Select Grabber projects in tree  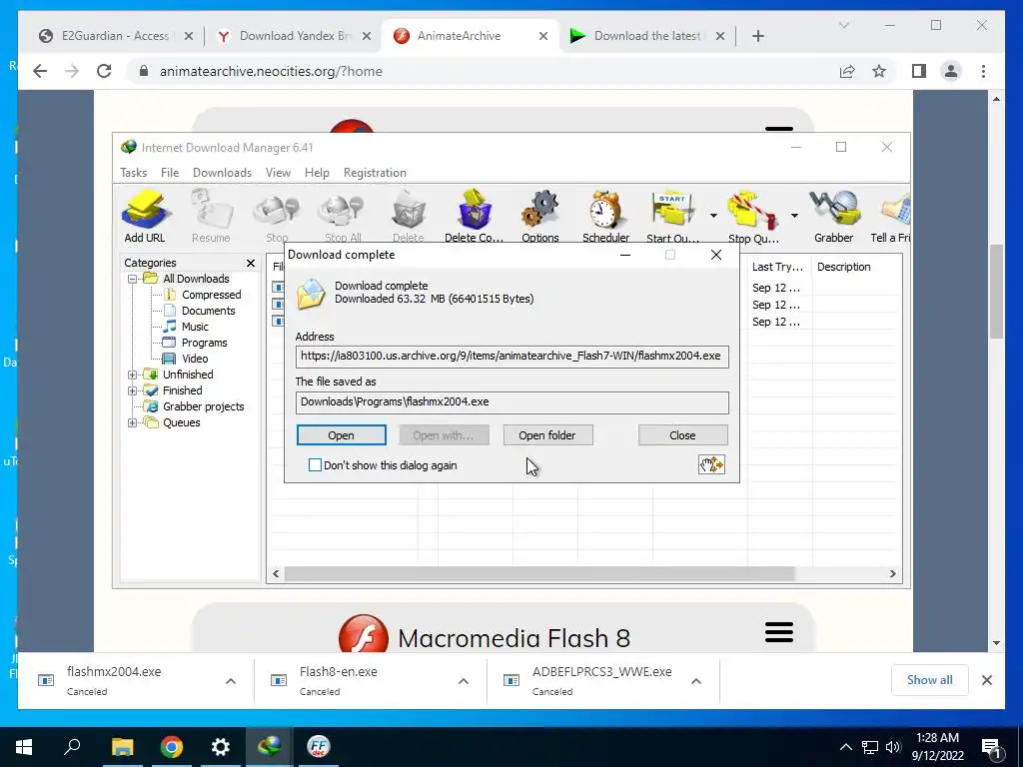click(203, 406)
